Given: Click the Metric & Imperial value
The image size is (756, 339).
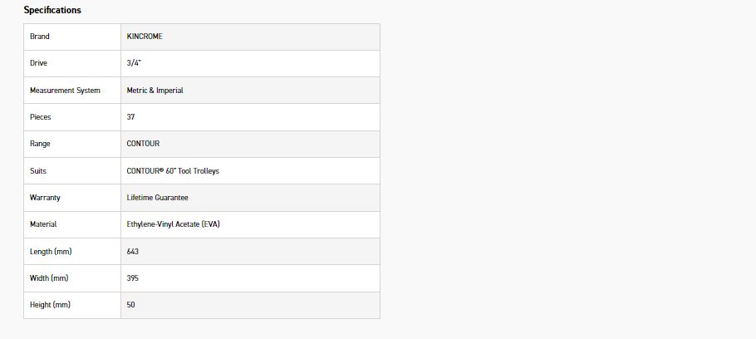Looking at the screenshot, I should (155, 91).
